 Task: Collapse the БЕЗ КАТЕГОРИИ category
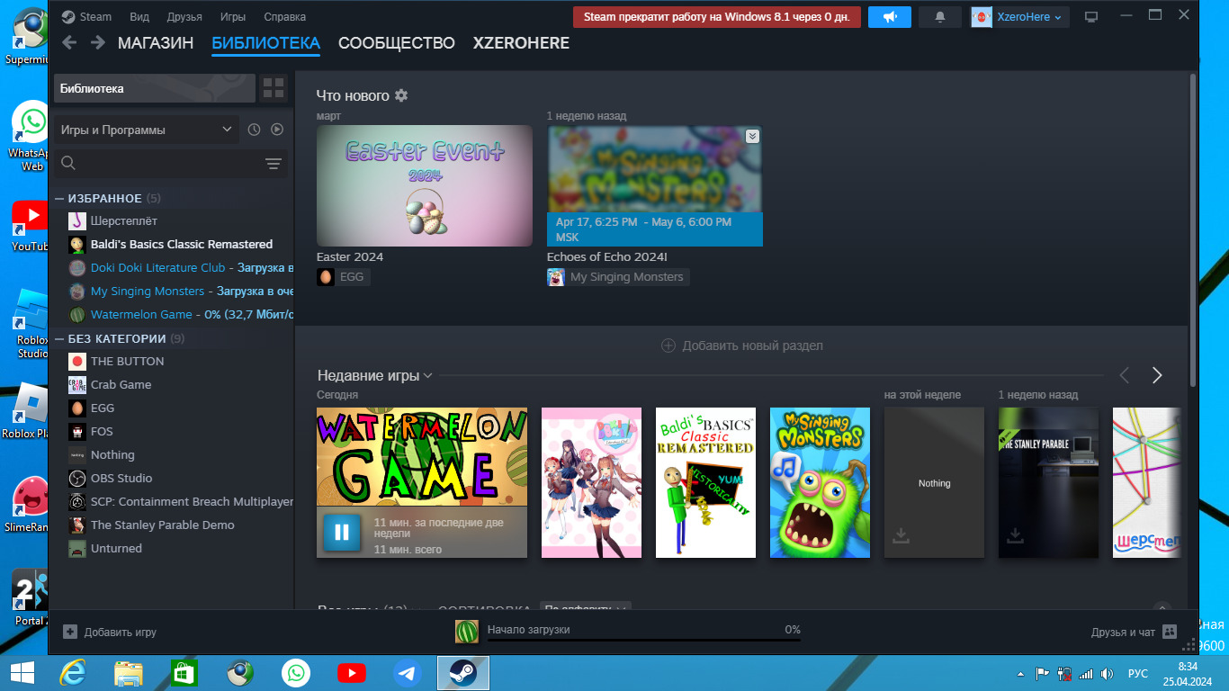(59, 338)
